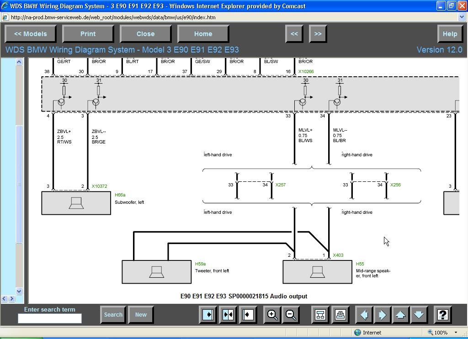Click the Mid-range speaker front left box
The image size is (468, 339).
click(317, 272)
